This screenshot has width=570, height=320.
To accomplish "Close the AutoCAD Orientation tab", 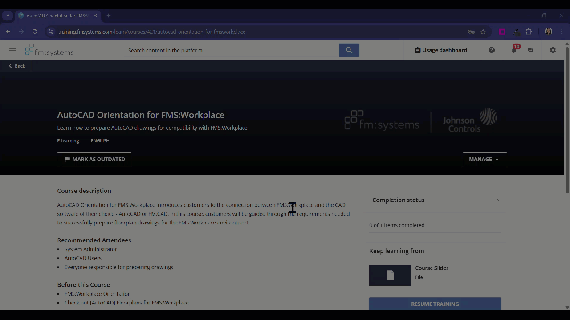I will click(95, 16).
